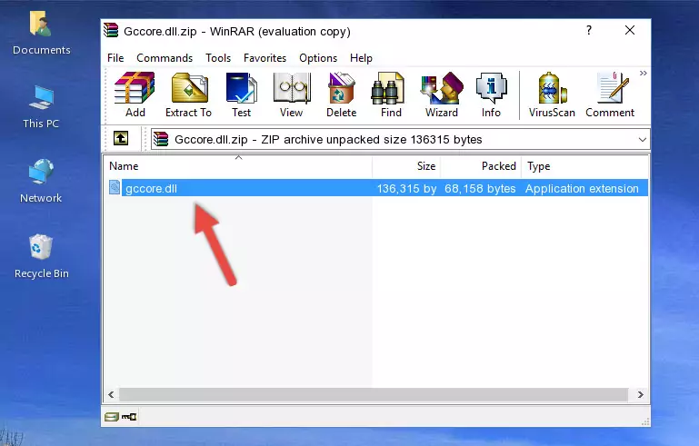699x446 pixels.
Task: Click the archive path address field
Action: pos(400,140)
